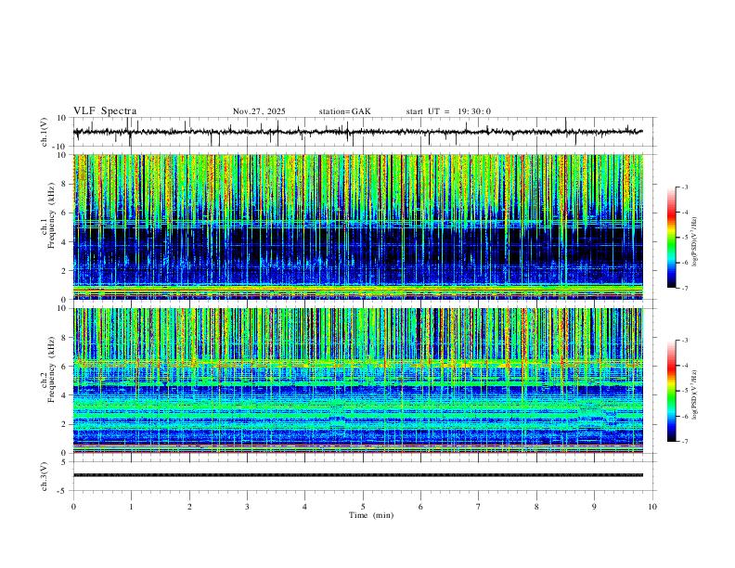Image resolution: width=735 pixels, height=568 pixels.
Task: Click inside the ch.1 spectrogram panel
Action: pyautogui.click(x=358, y=226)
